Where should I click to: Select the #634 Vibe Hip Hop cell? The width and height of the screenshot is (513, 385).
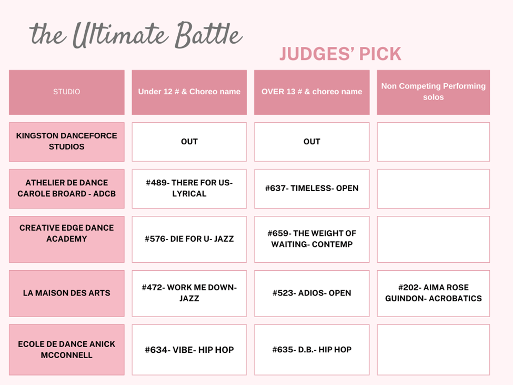189,350
